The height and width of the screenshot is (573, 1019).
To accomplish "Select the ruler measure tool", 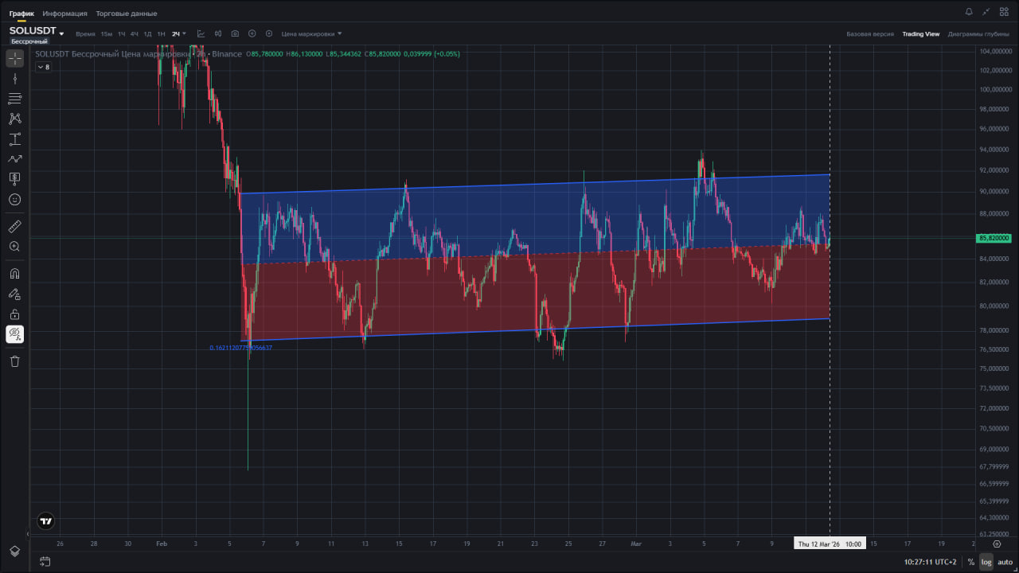I will (x=14, y=227).
